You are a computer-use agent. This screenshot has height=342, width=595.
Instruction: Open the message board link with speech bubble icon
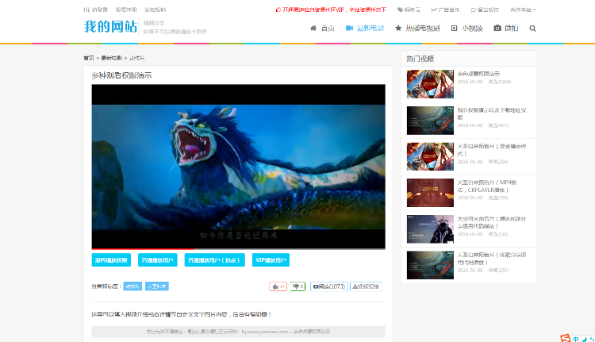point(485,10)
